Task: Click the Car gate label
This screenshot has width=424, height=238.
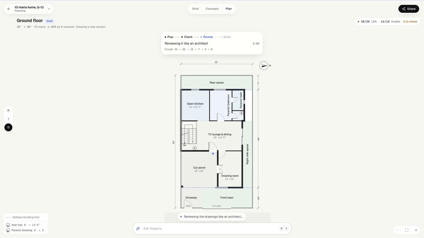Action: (217, 206)
